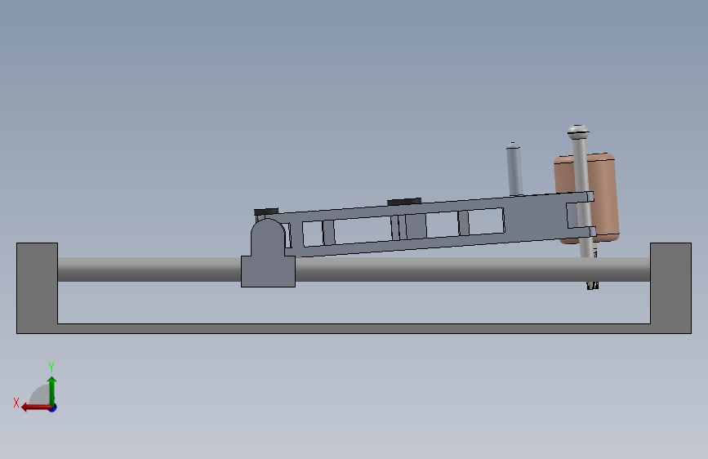
Task: Click the round head of the long pin
Action: pyautogui.click(x=578, y=131)
